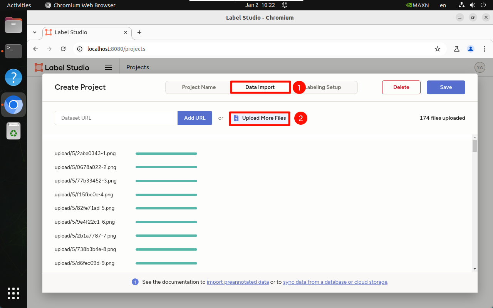Open Chromium's three-dot menu
This screenshot has height=308, width=493.
484,49
